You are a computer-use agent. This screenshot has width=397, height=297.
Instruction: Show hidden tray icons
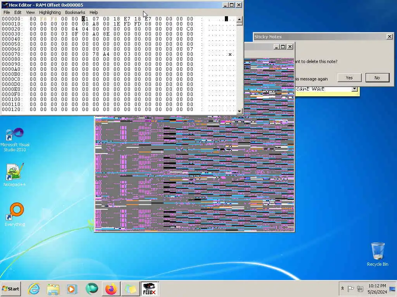(342, 288)
